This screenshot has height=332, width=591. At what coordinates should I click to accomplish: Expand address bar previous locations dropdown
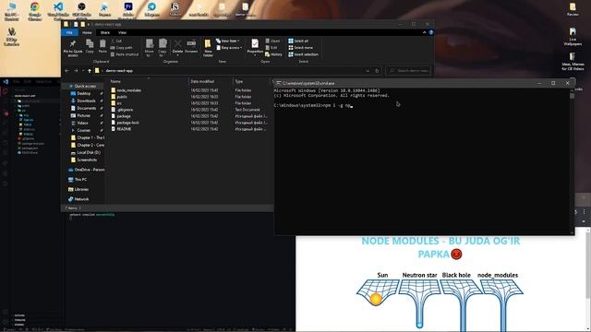click(368, 71)
